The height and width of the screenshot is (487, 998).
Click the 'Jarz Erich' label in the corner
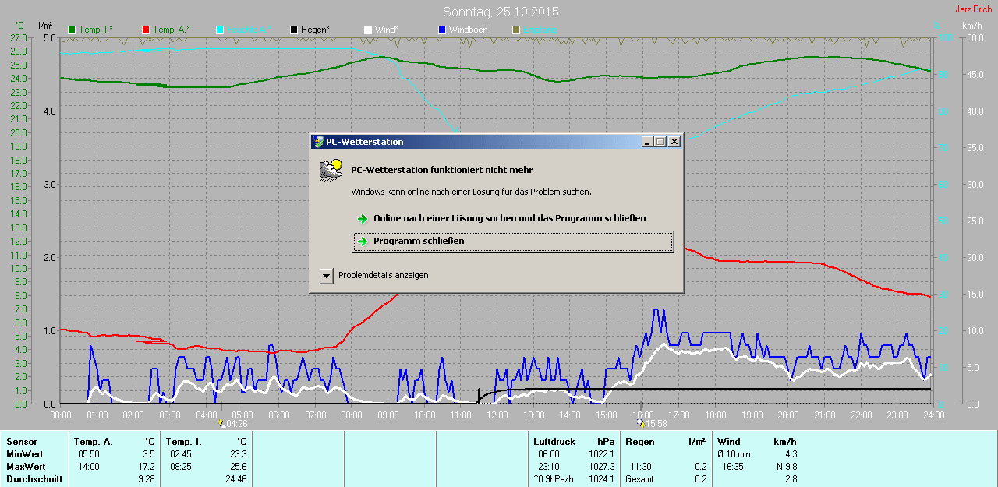(x=973, y=9)
